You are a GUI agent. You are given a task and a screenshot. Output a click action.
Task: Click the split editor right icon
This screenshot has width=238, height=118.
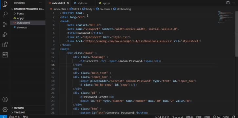point(228,3)
